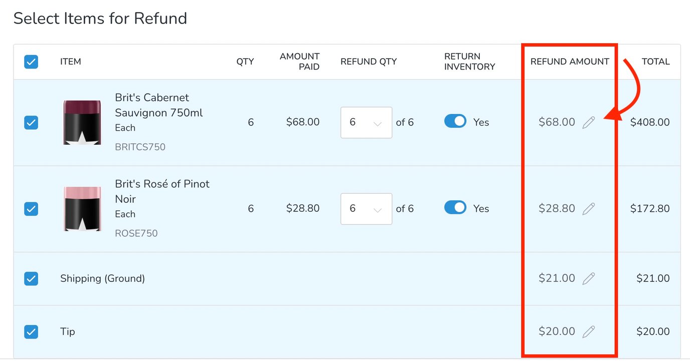
Task: Uncheck the select-all checkbox in the header
Action: (x=31, y=62)
